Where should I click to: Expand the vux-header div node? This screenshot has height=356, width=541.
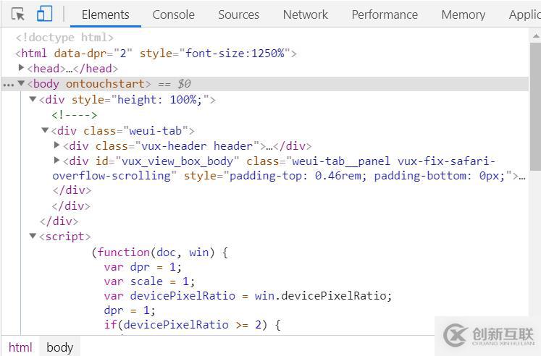coord(56,145)
